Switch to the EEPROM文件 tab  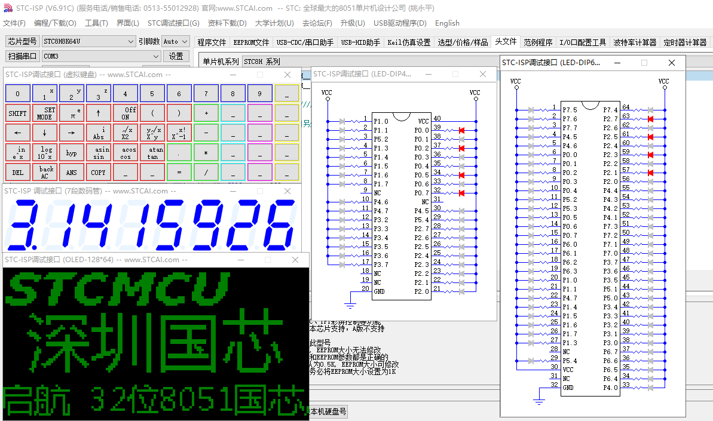tap(251, 42)
